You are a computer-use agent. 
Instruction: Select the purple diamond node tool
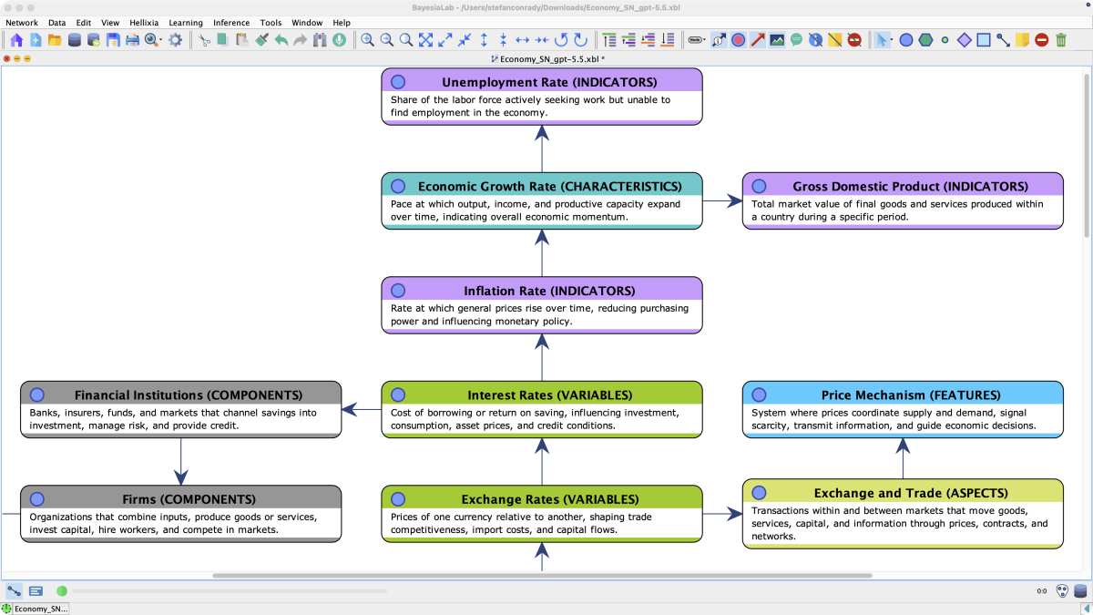(965, 40)
